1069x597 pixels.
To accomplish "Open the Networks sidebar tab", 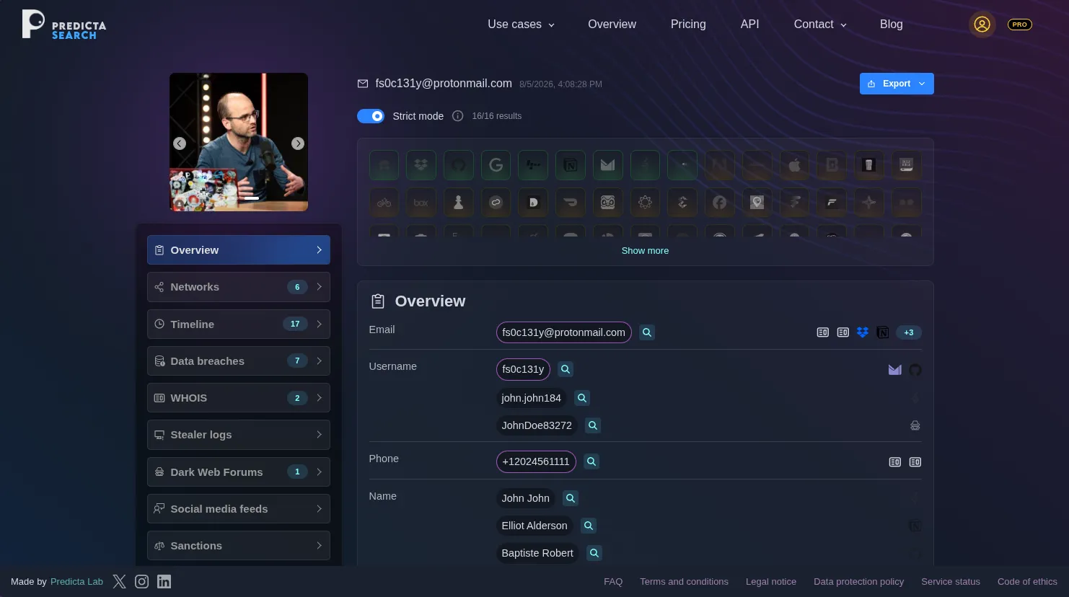I will pyautogui.click(x=239, y=287).
